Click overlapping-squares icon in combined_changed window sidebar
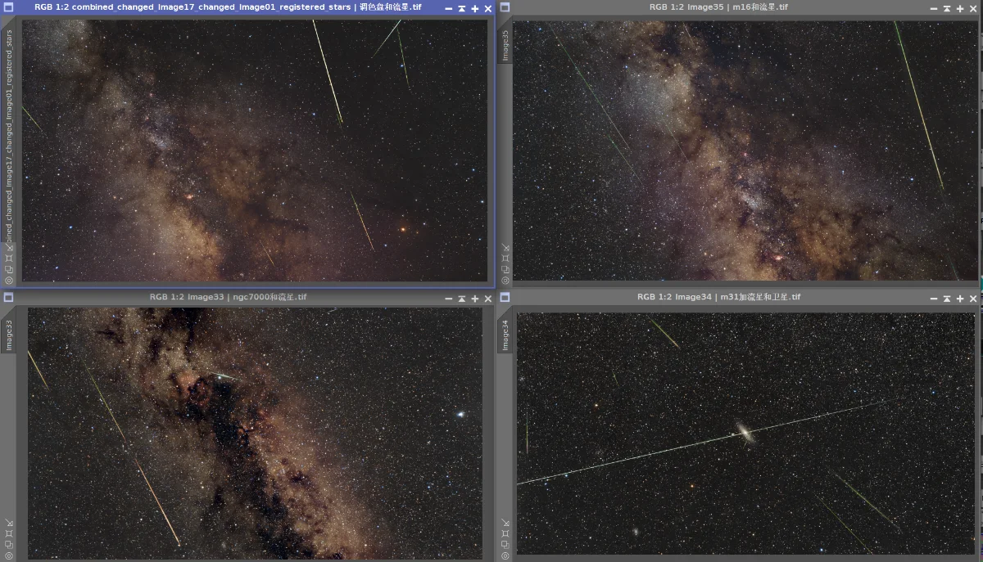This screenshot has height=562, width=983. tap(9, 269)
